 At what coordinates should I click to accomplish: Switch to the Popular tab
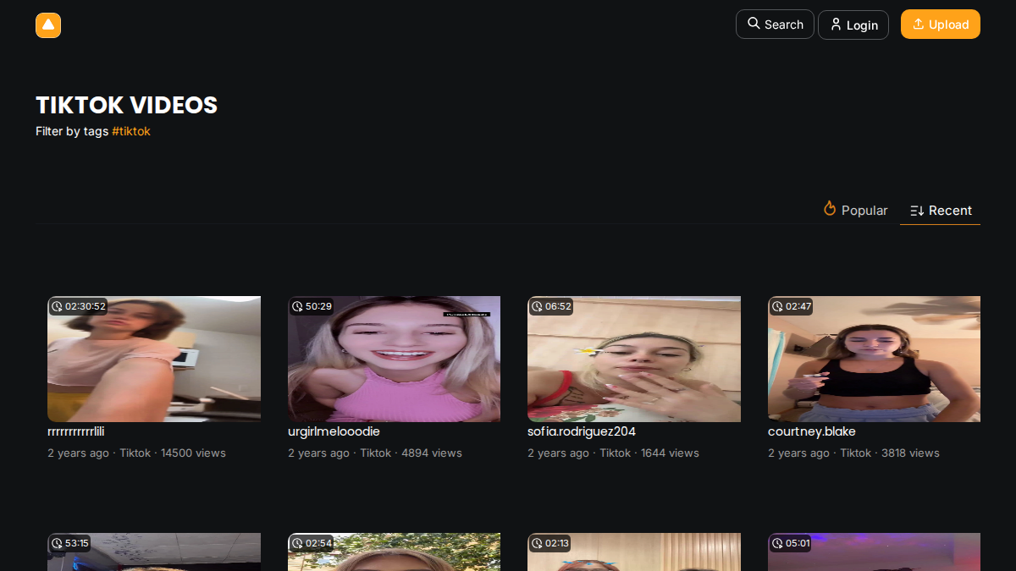[x=856, y=210]
